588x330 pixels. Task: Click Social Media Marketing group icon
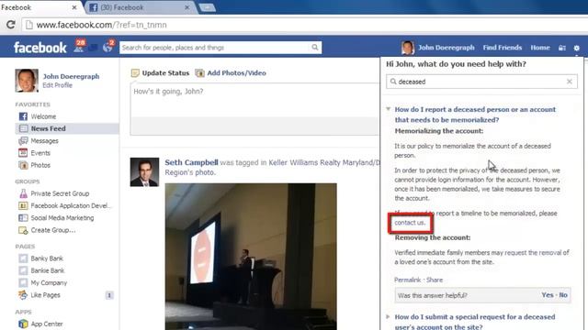[x=23, y=218]
